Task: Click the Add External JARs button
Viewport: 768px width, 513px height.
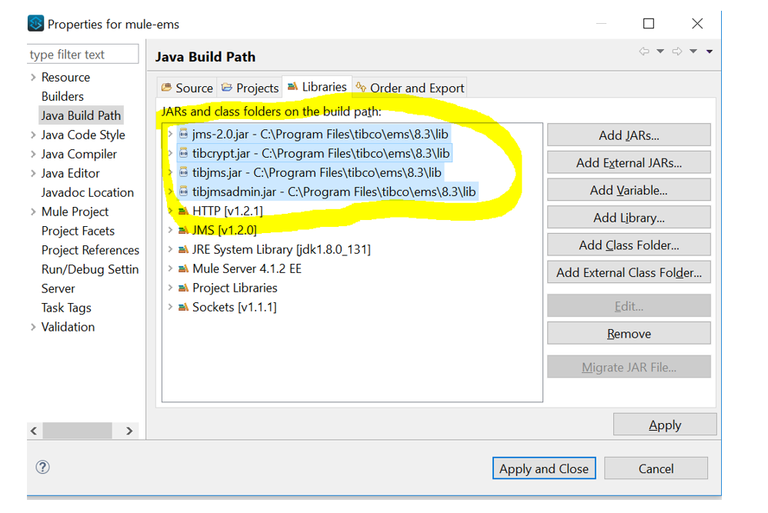Action: tap(629, 163)
